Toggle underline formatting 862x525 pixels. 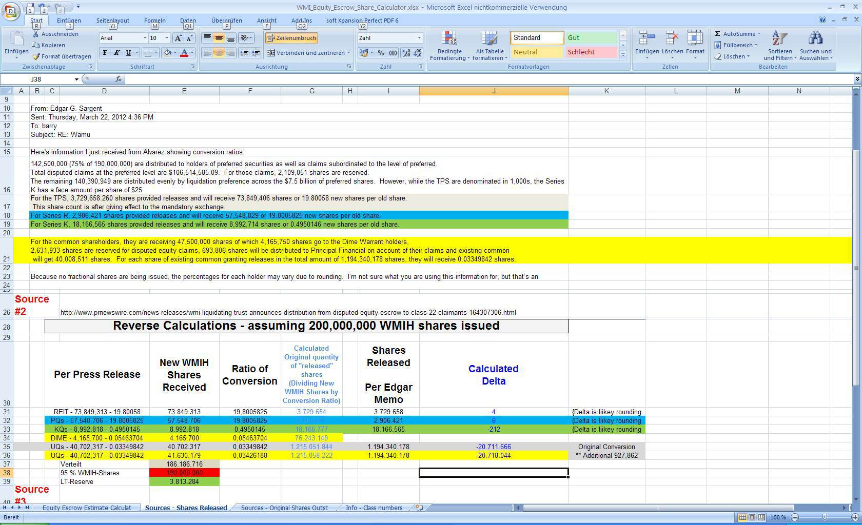[x=128, y=53]
